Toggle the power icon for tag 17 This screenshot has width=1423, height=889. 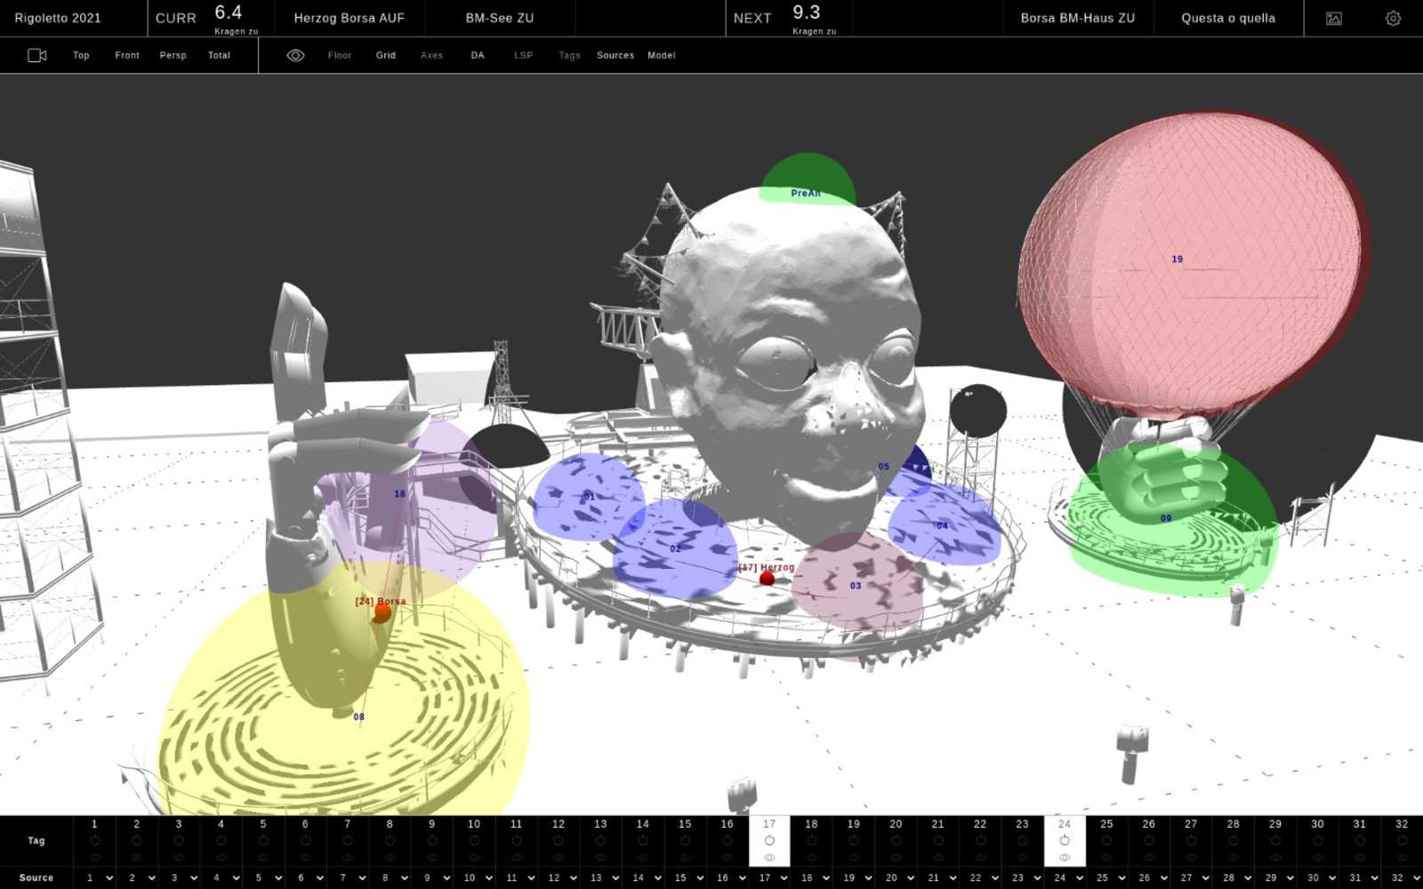coord(769,840)
